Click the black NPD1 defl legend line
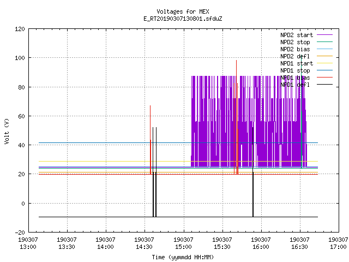 pyautogui.click(x=324, y=85)
